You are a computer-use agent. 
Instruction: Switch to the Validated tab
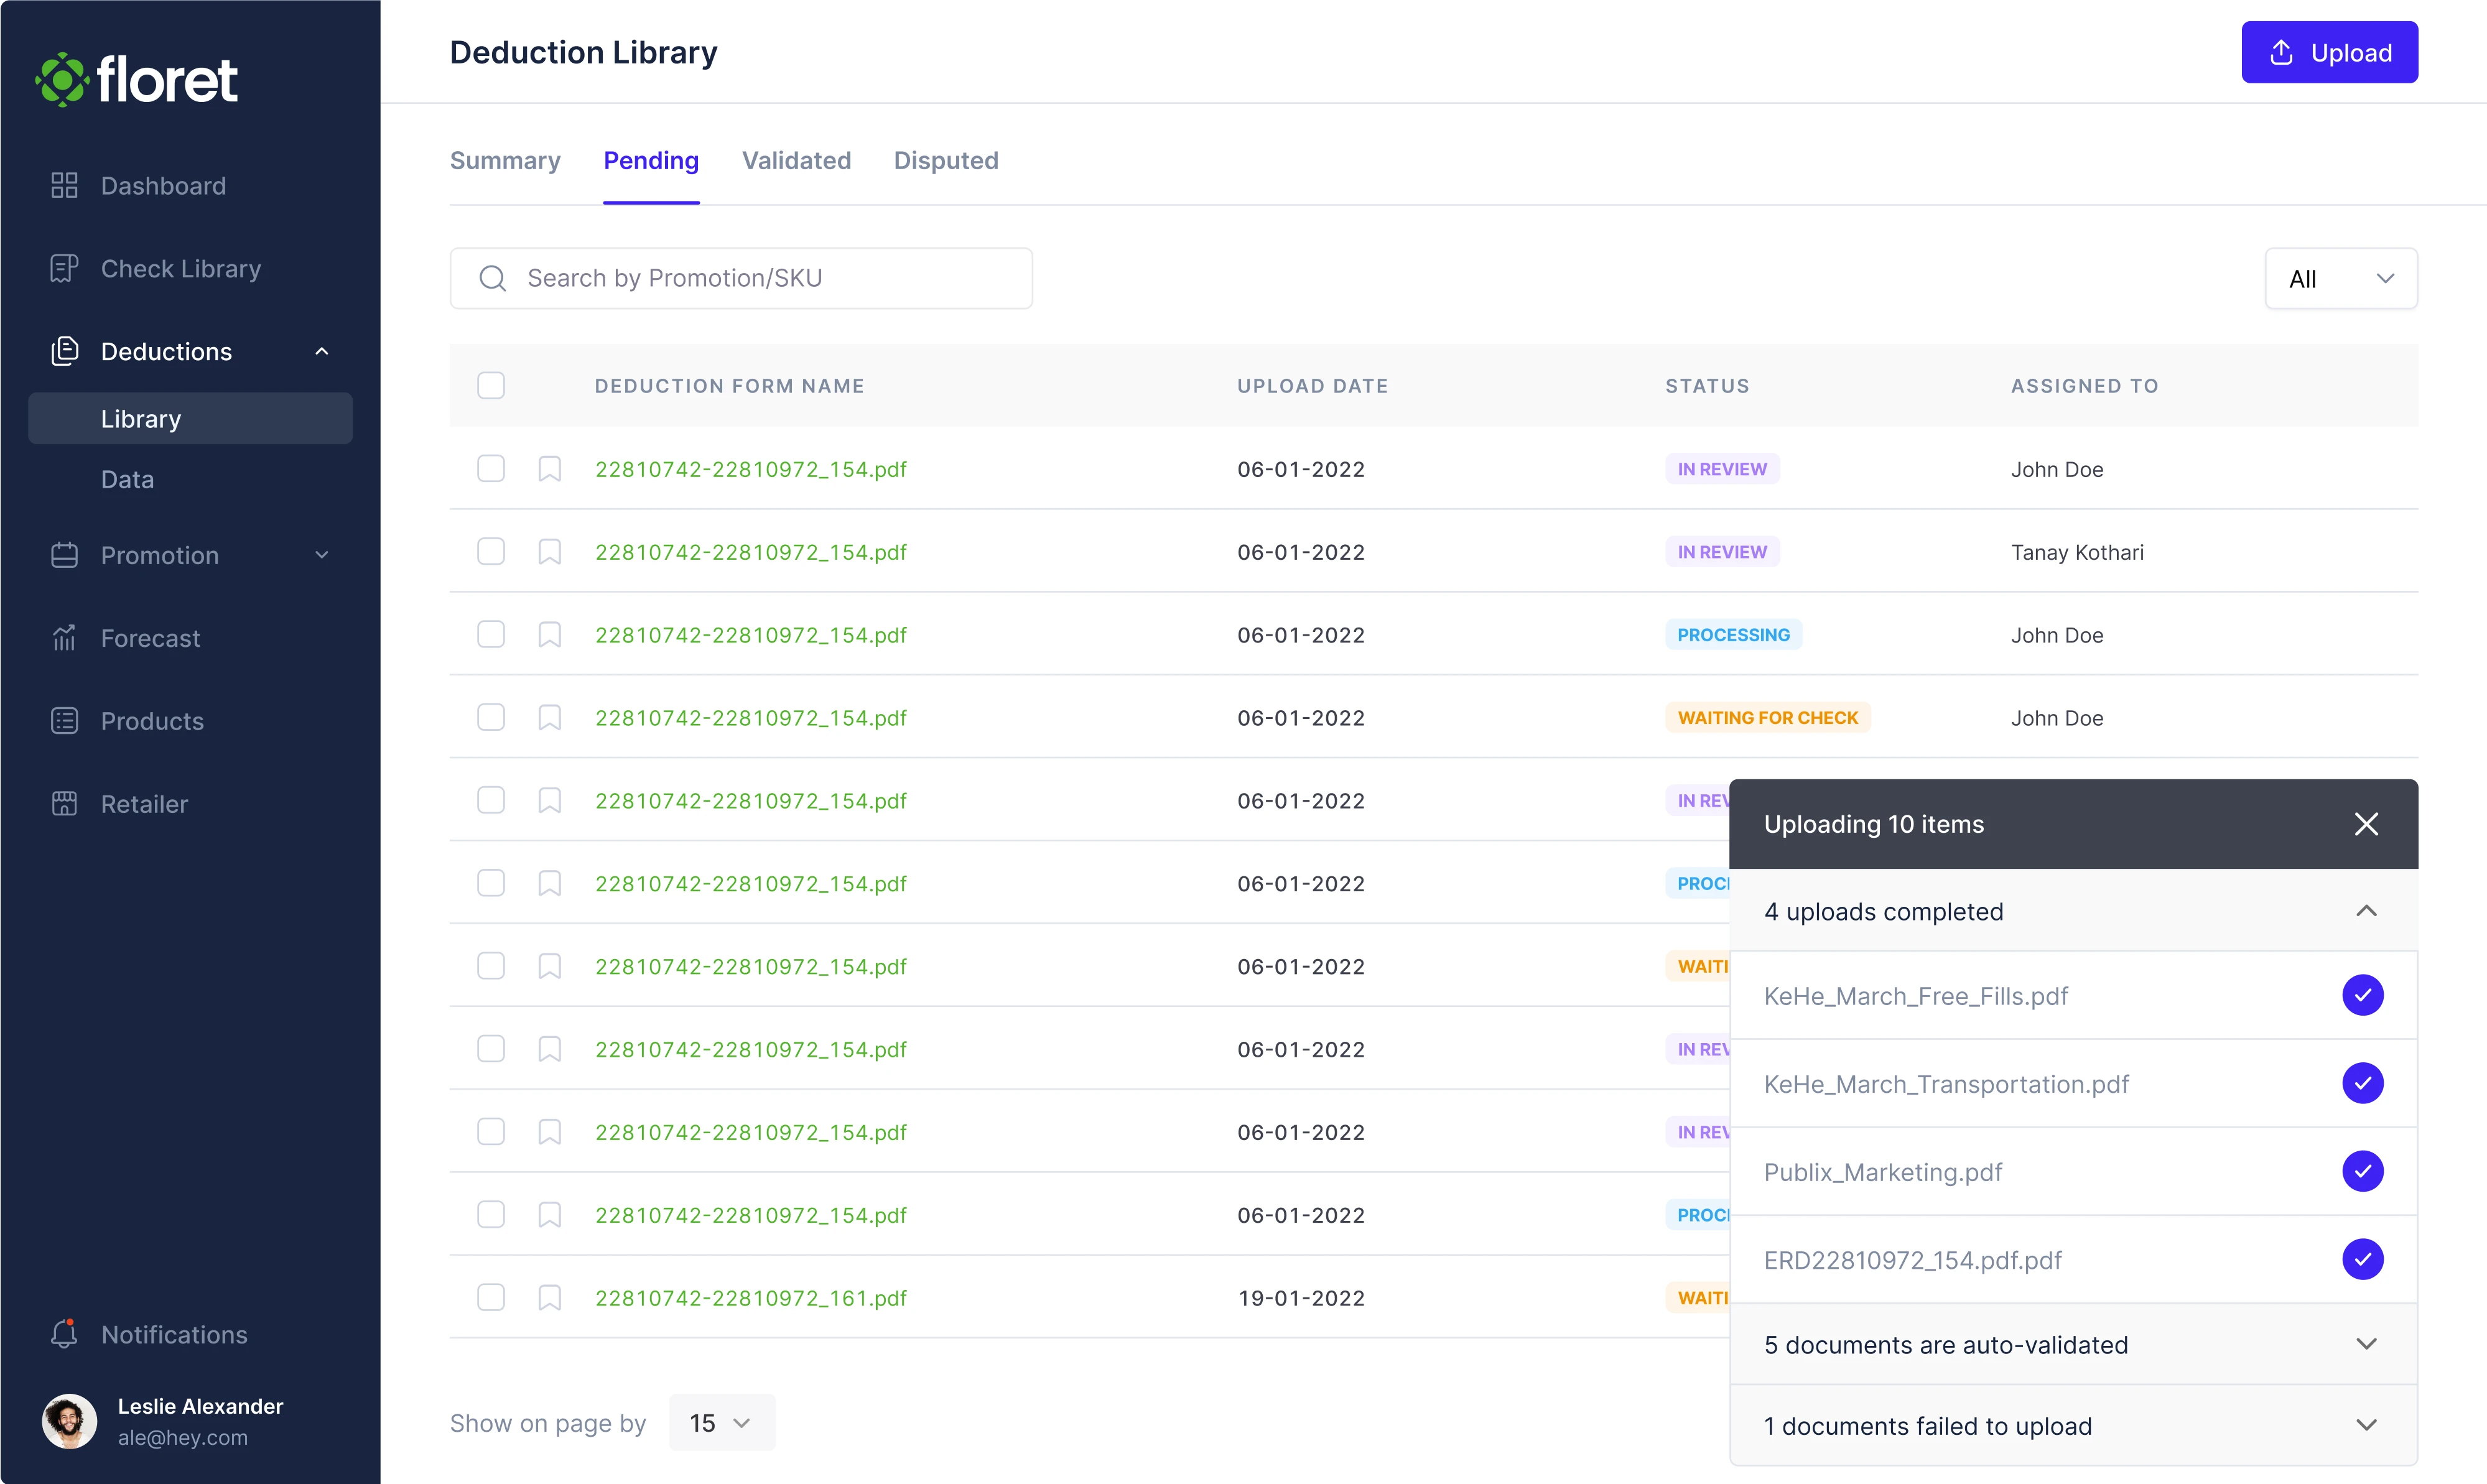(x=796, y=161)
